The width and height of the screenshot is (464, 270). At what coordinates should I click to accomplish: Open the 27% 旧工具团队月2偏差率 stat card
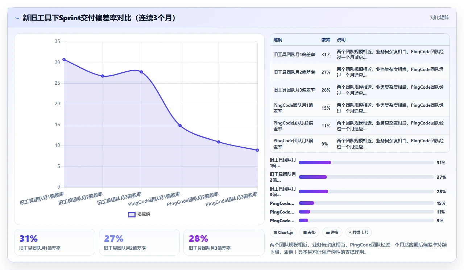click(139, 242)
